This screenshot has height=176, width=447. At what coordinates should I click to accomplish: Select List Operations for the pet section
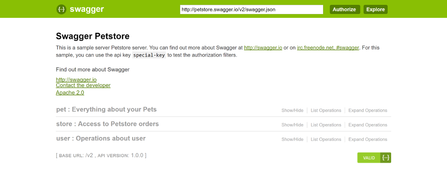click(x=326, y=110)
